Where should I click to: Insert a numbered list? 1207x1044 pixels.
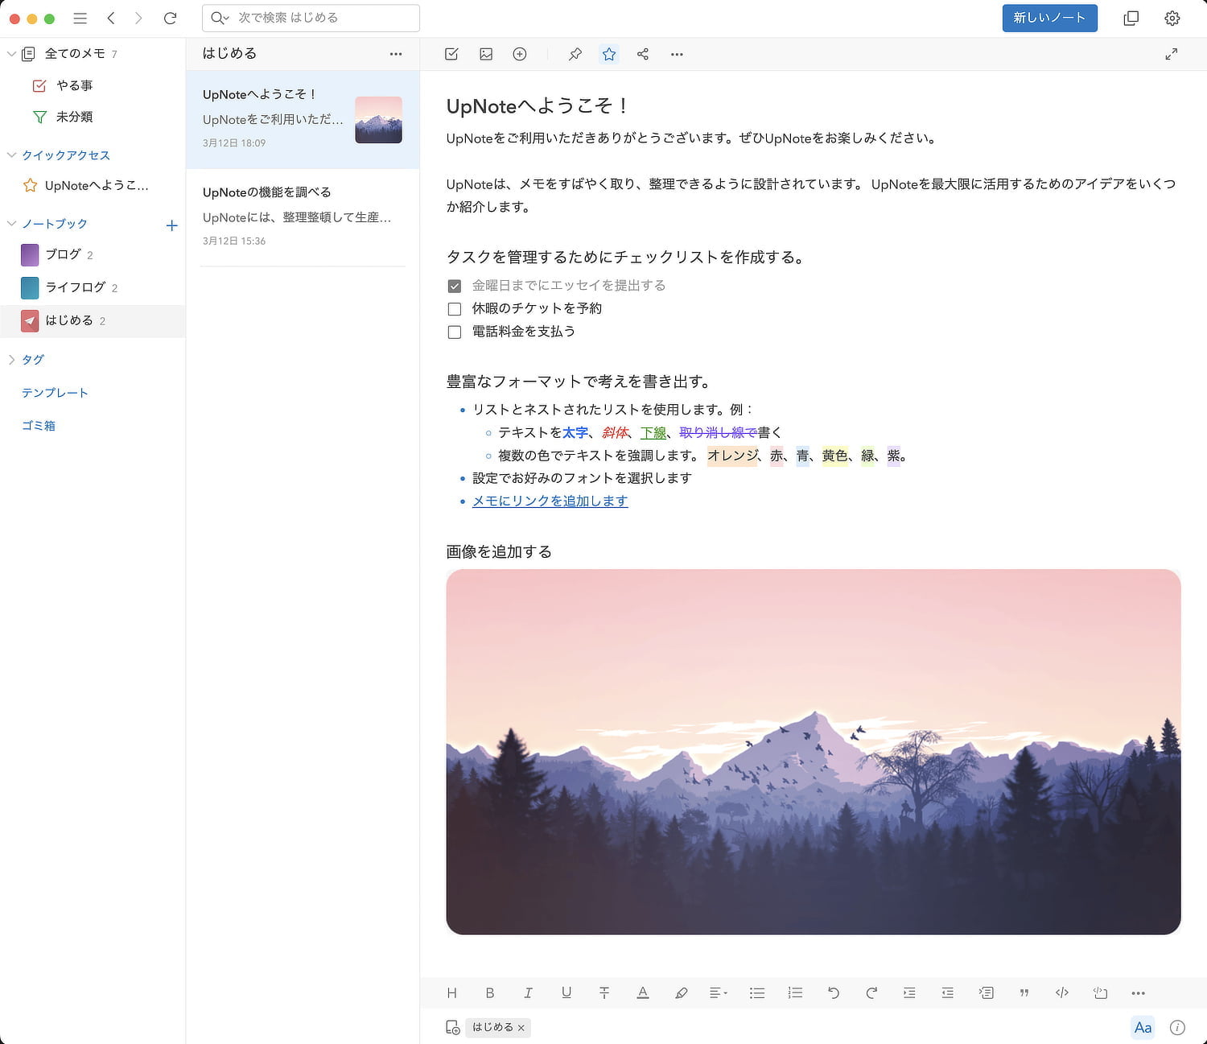click(x=795, y=993)
